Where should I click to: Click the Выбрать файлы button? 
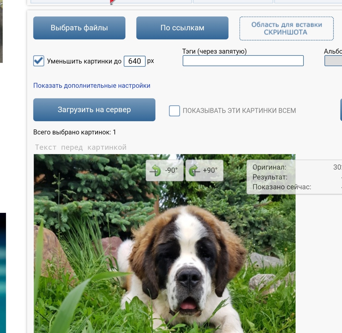coord(79,28)
